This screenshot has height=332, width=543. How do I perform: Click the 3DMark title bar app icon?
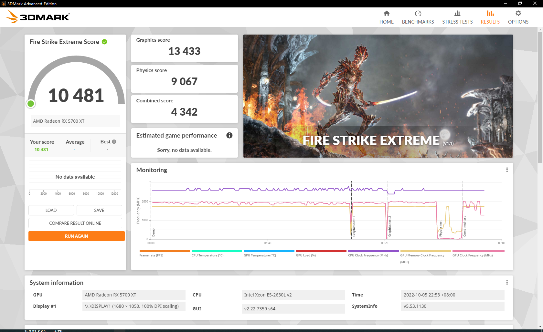[x=3, y=4]
